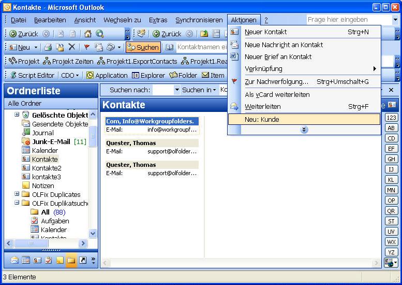Screen dimensions: 402x285
Task: Jump to contacts with AB index button
Action: [x=391, y=128]
